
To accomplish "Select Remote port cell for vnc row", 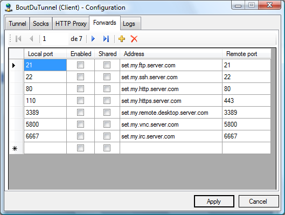I will [246, 124].
